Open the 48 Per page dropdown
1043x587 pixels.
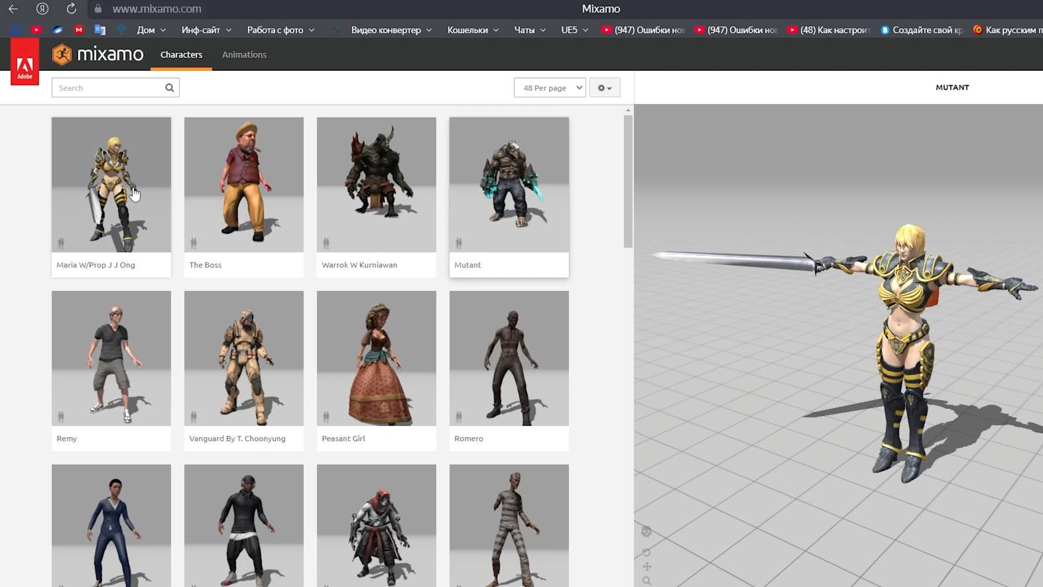[x=550, y=87]
